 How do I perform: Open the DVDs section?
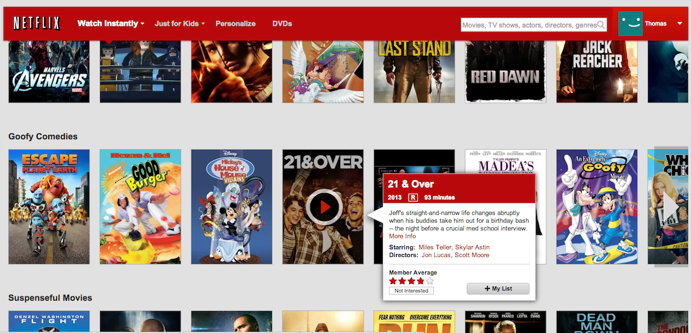pos(282,23)
